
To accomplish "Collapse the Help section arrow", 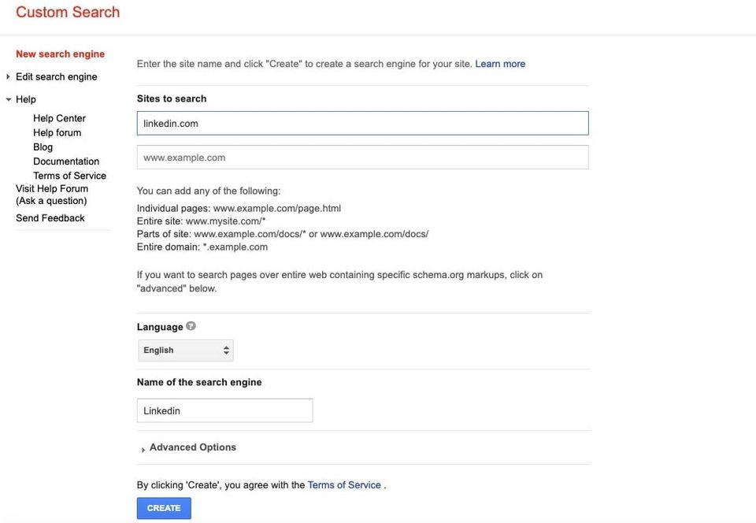I will click(8, 99).
